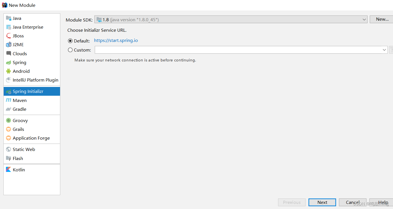Select Spring Initializr module type
This screenshot has width=393, height=209.
tap(32, 91)
